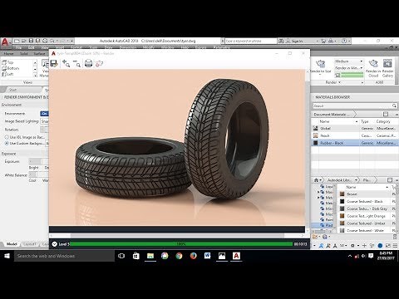Viewport: 399px width, 299px height.
Task: Open the Windows Store taskbar icon
Action: coord(135,256)
